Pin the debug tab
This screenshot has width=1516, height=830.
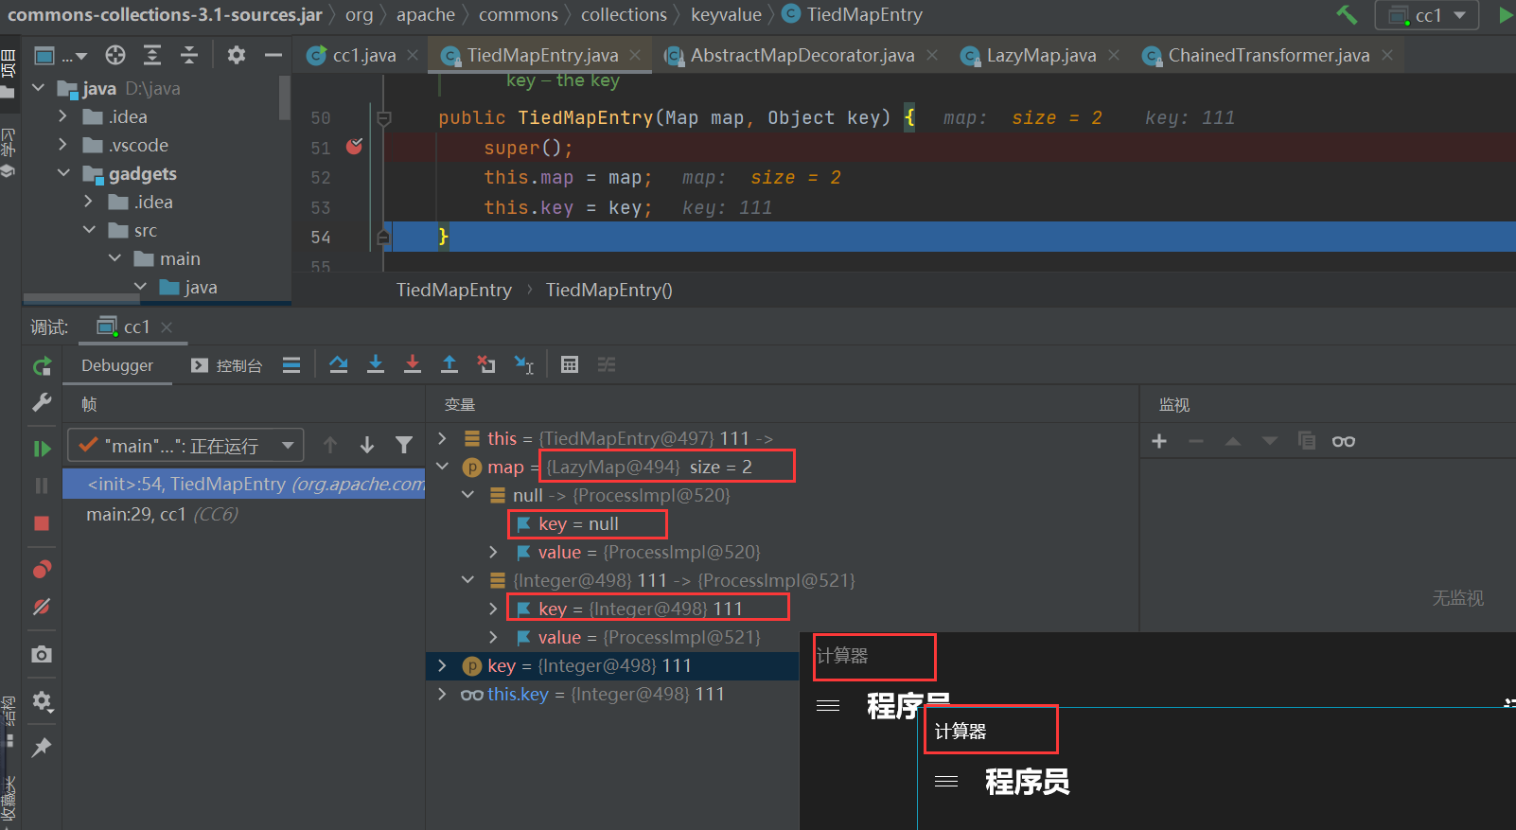coord(42,748)
